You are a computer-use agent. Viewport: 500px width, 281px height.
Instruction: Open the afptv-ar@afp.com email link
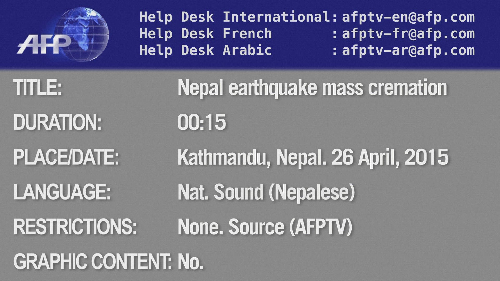click(x=408, y=50)
